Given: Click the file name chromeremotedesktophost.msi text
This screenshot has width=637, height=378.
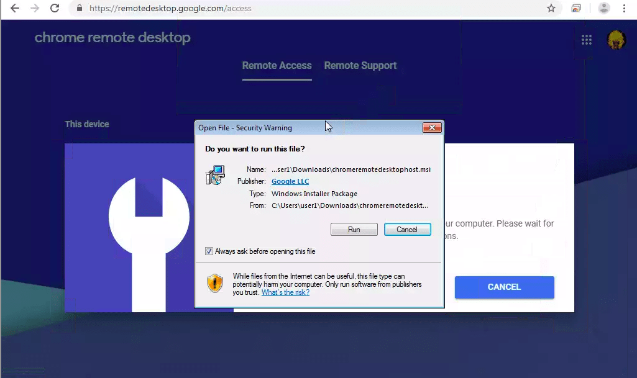Looking at the screenshot, I should [351, 169].
